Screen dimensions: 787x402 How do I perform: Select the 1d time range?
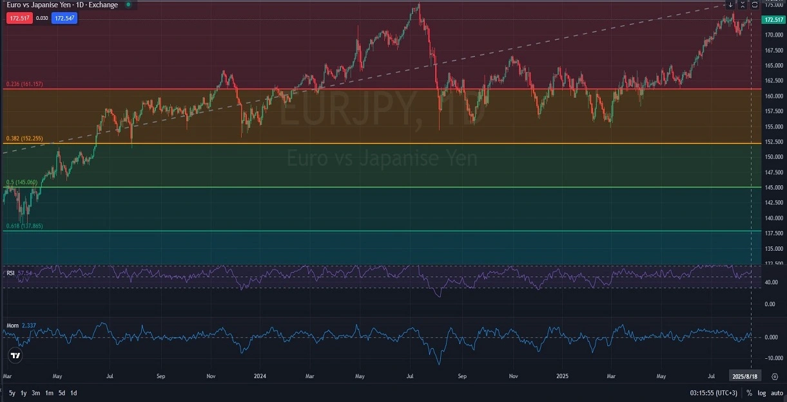(73, 392)
